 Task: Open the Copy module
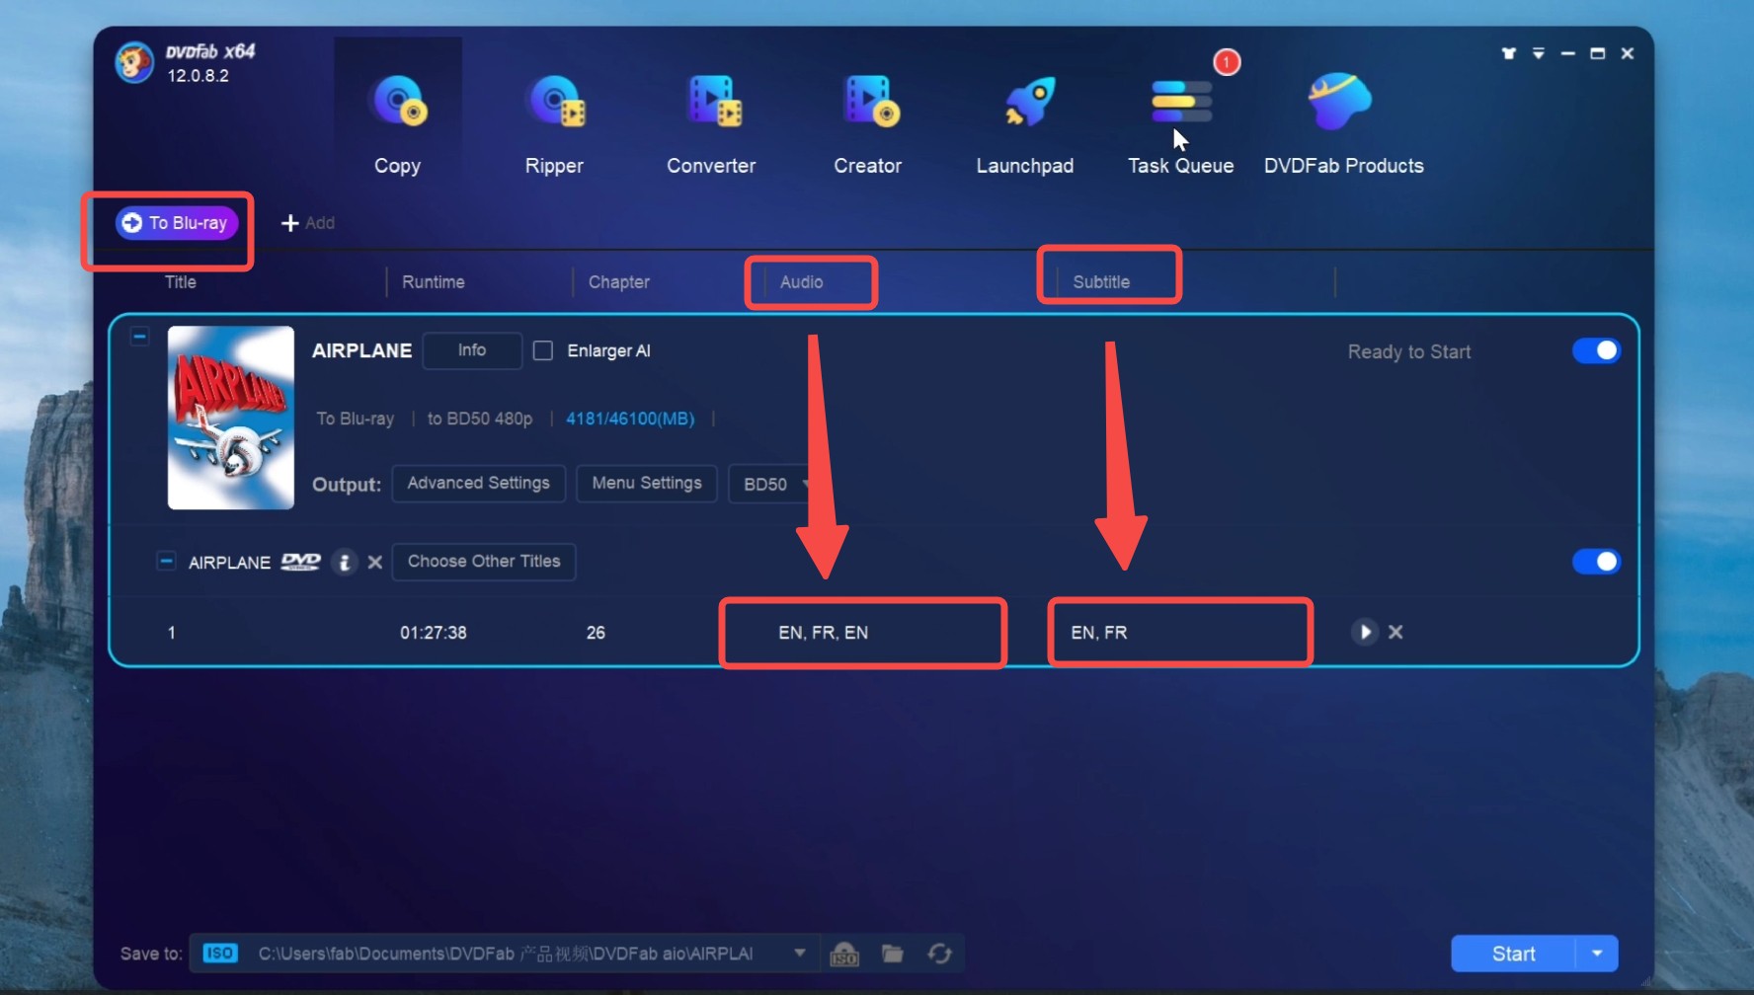397,124
